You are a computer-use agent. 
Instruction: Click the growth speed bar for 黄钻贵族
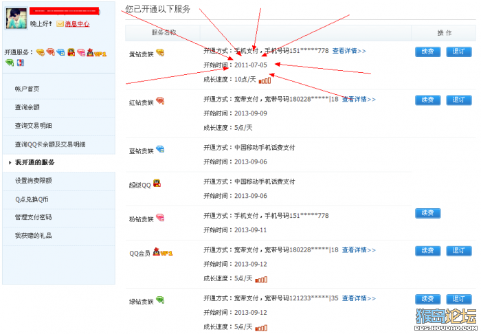click(265, 80)
